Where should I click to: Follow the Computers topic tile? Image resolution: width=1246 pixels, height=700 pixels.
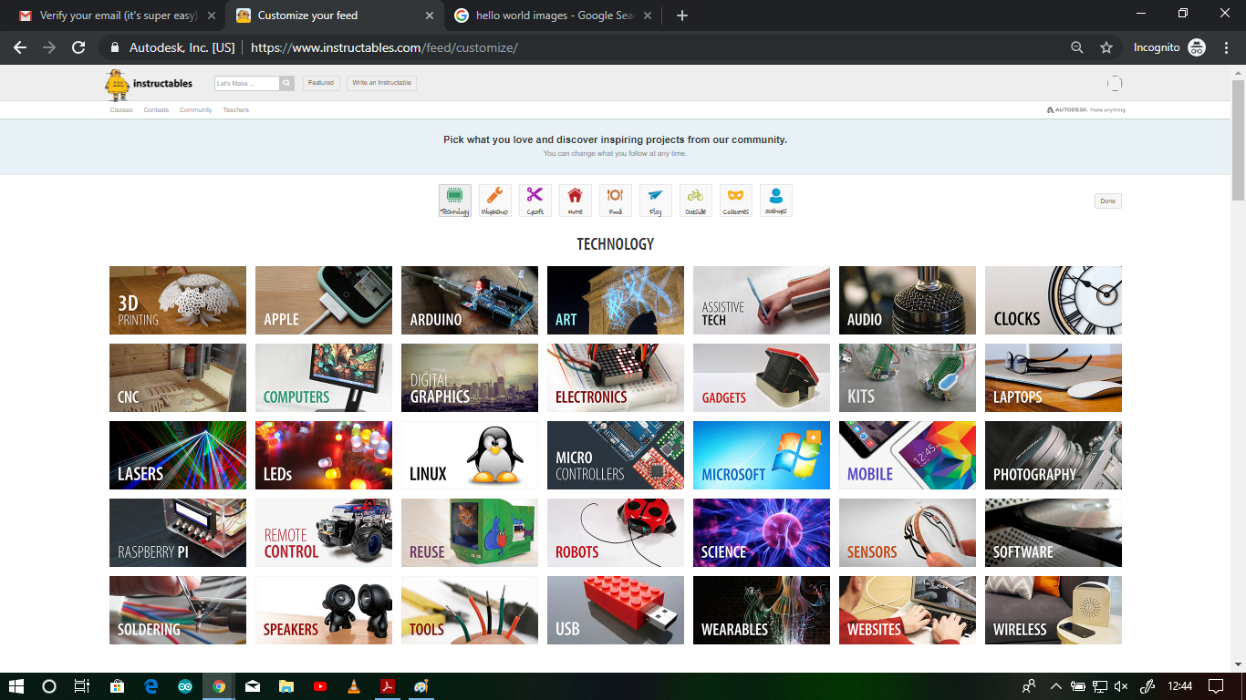point(324,377)
